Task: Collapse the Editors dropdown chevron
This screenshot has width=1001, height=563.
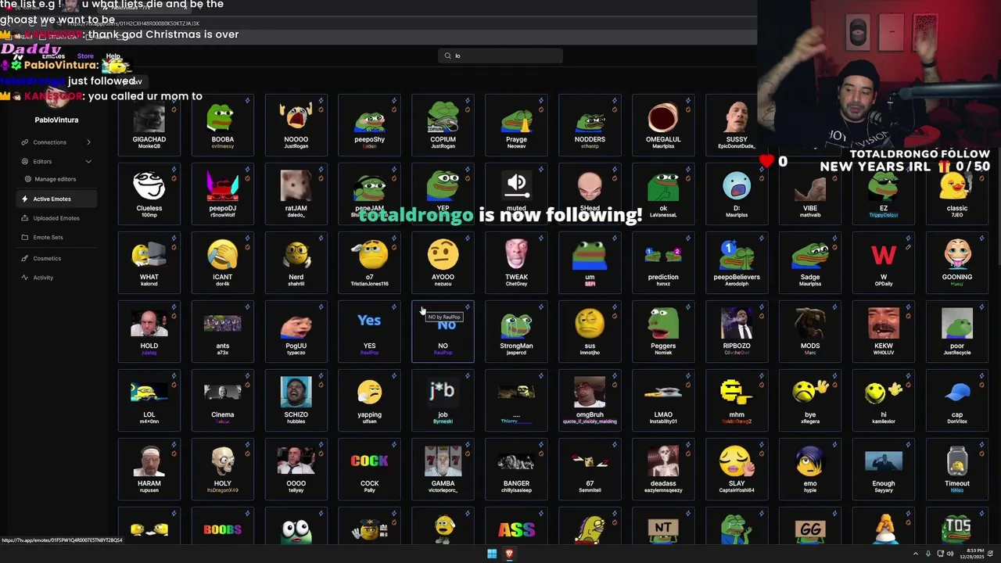Action: point(88,162)
